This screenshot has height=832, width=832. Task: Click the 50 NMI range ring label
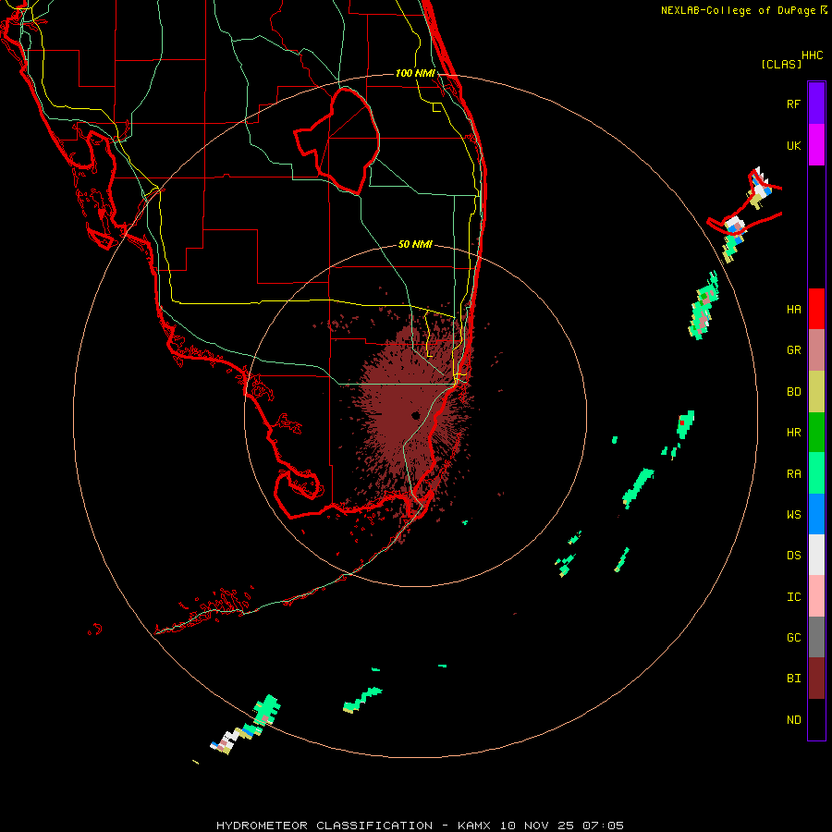[415, 244]
